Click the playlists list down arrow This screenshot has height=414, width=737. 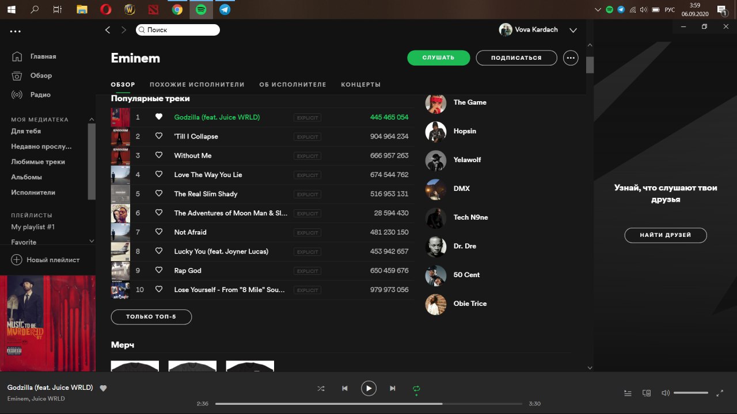click(92, 241)
